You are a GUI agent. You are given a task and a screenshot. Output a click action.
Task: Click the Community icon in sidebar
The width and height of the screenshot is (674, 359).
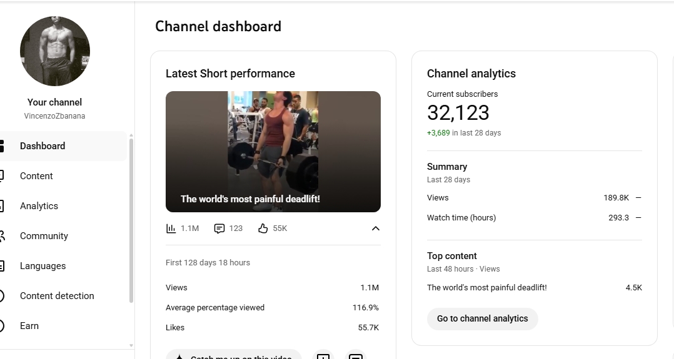pyautogui.click(x=2, y=236)
